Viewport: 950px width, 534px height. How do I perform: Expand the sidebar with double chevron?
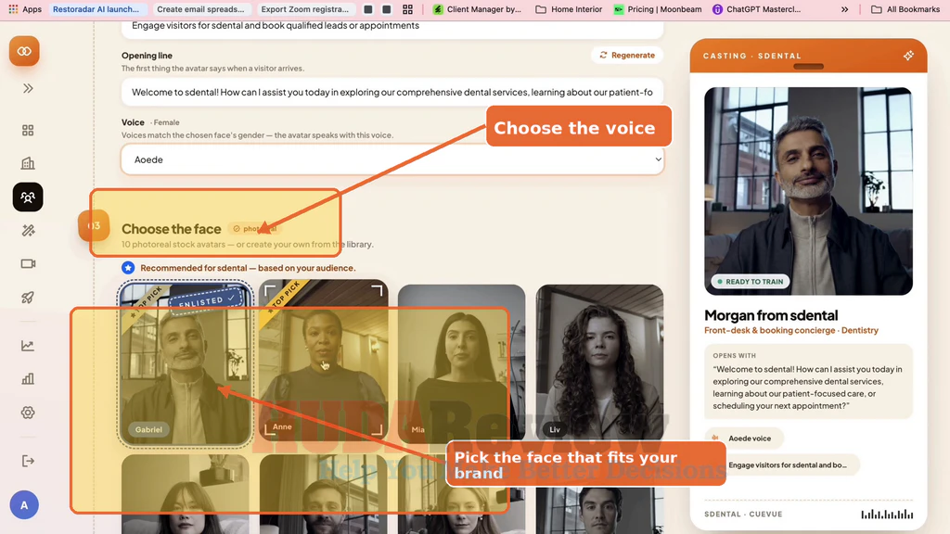click(x=28, y=88)
